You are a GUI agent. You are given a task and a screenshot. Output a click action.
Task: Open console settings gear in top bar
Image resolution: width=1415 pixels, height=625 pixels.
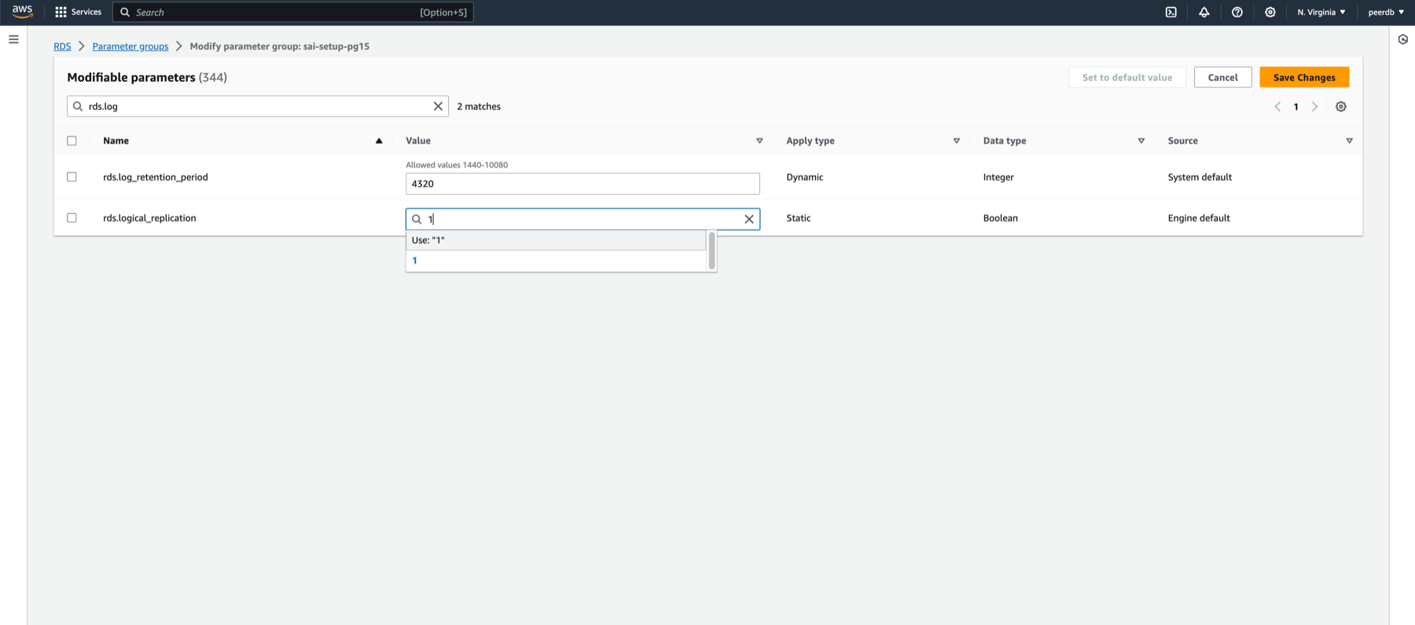[x=1270, y=13]
